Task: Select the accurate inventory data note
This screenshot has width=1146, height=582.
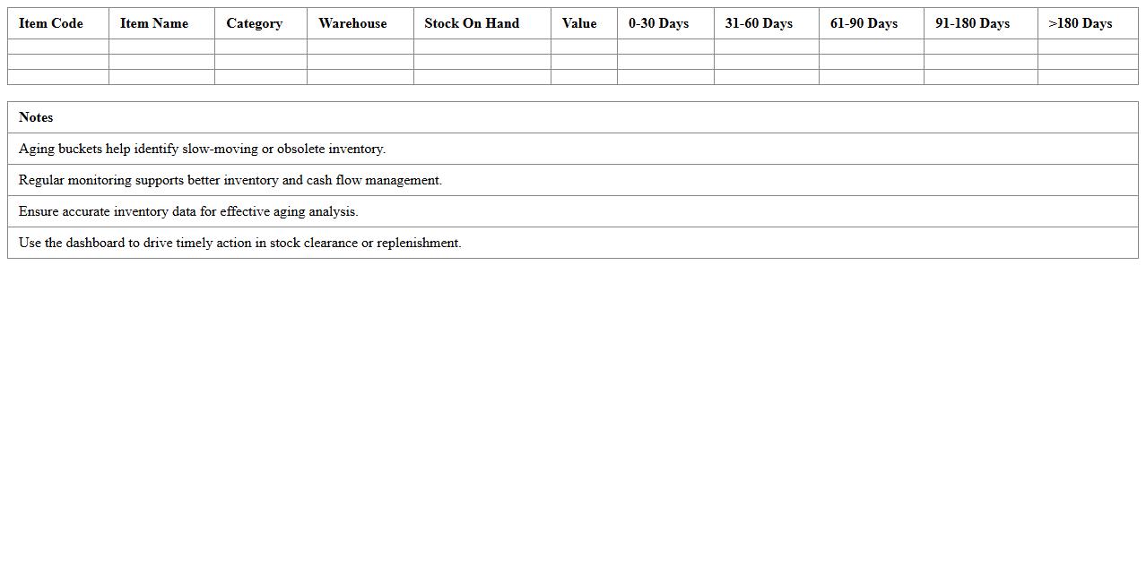Action: tap(187, 211)
